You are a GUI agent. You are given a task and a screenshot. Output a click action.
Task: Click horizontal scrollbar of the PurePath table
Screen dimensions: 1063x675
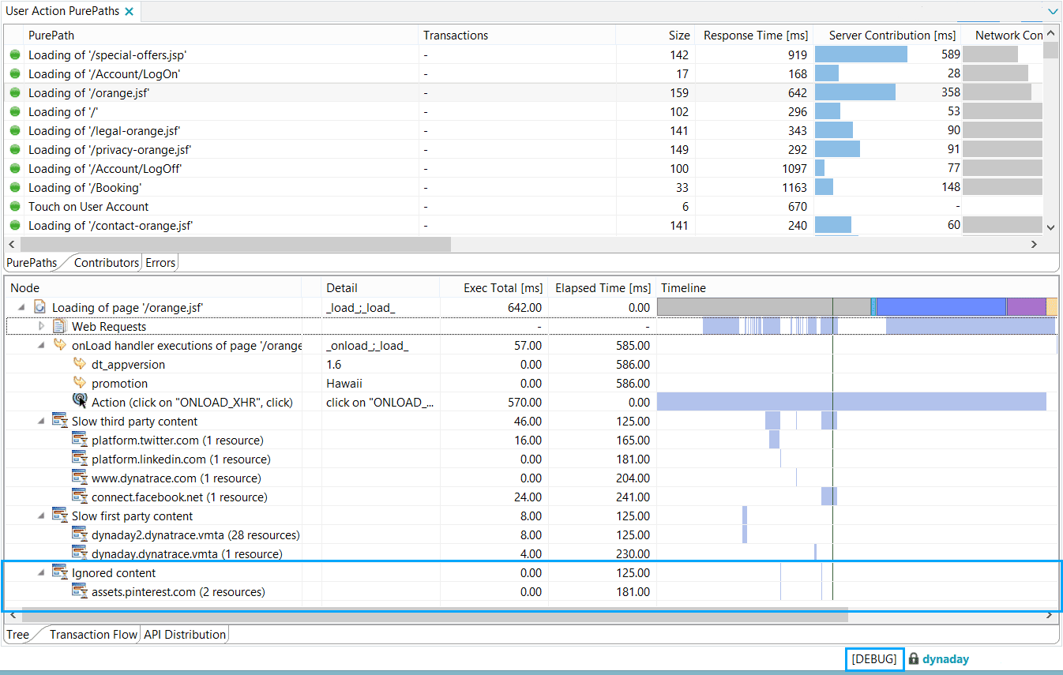click(x=235, y=245)
